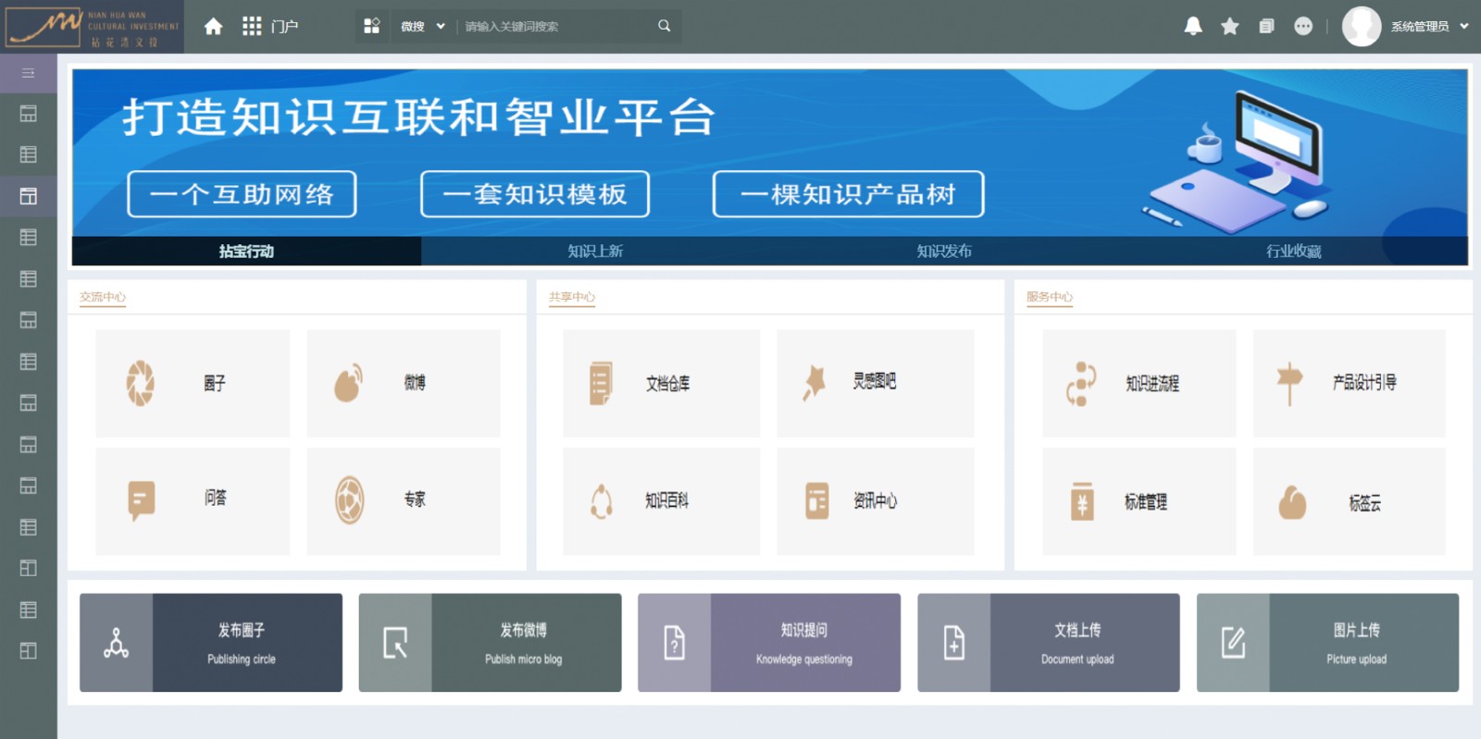
Task: Click the document icon in the header
Action: click(1266, 26)
